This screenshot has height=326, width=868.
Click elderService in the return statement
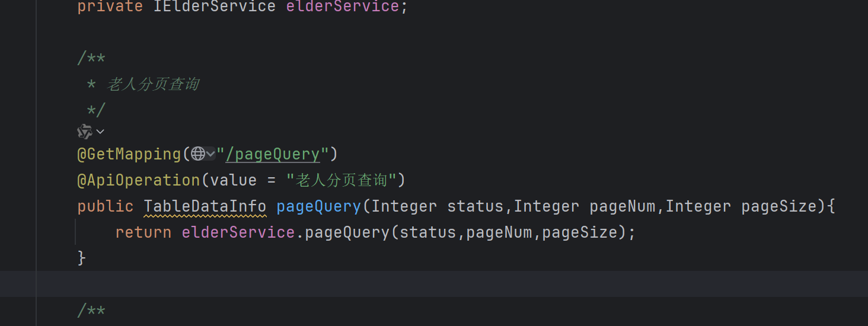(238, 232)
